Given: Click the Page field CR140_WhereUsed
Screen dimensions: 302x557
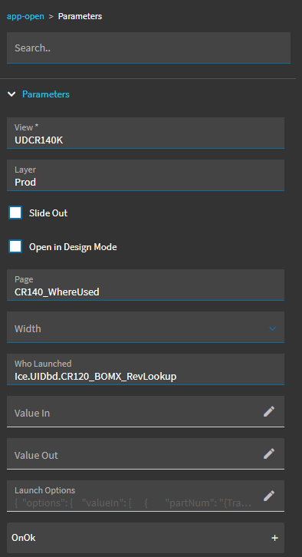Looking at the screenshot, I should 146,285.
